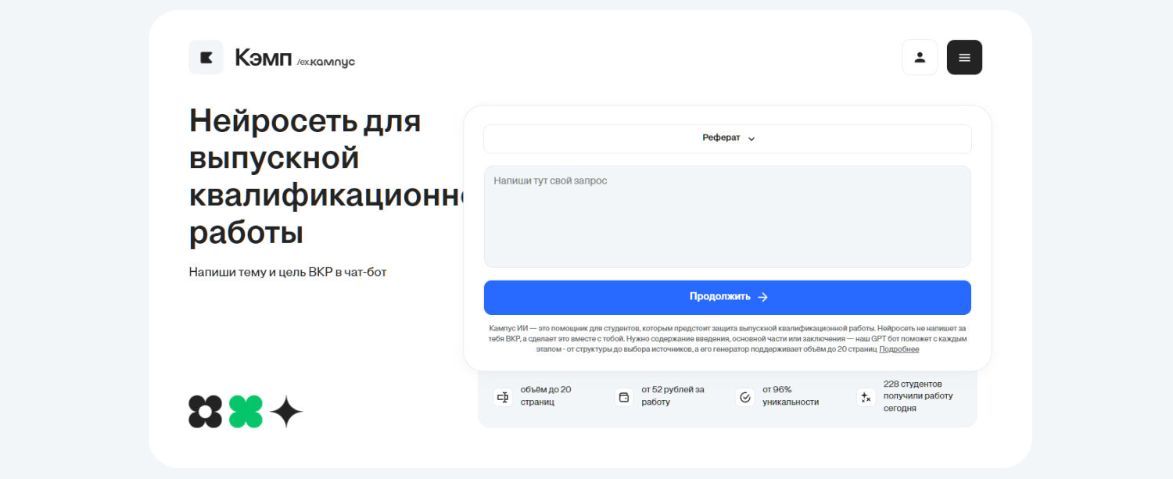Click the sparkle students icon
The width and height of the screenshot is (1173, 479).
[x=866, y=397]
